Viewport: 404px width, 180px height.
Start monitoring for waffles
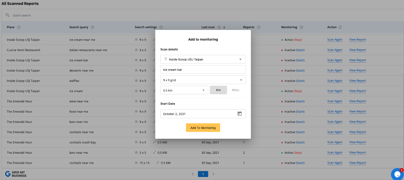pos(300,81)
